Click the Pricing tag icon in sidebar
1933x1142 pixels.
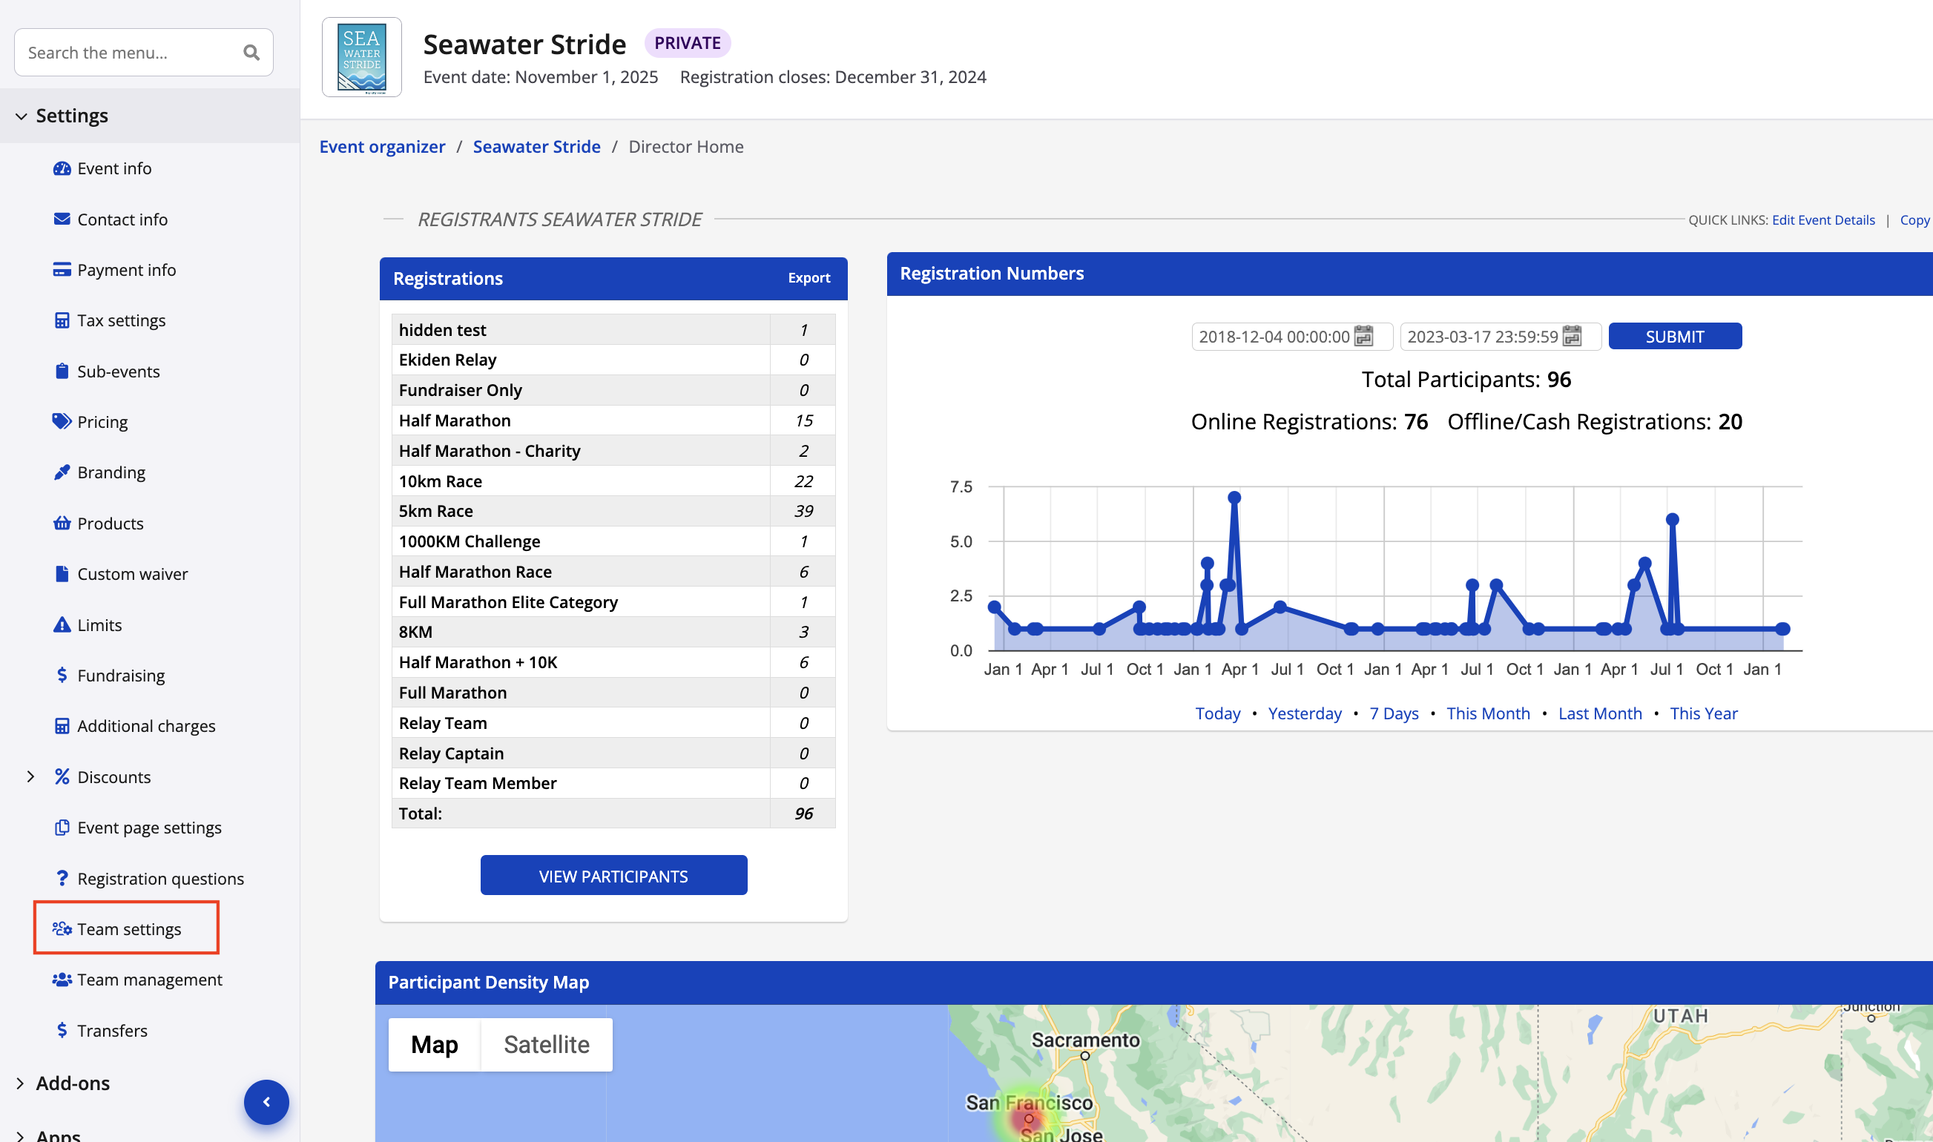pyautogui.click(x=62, y=422)
